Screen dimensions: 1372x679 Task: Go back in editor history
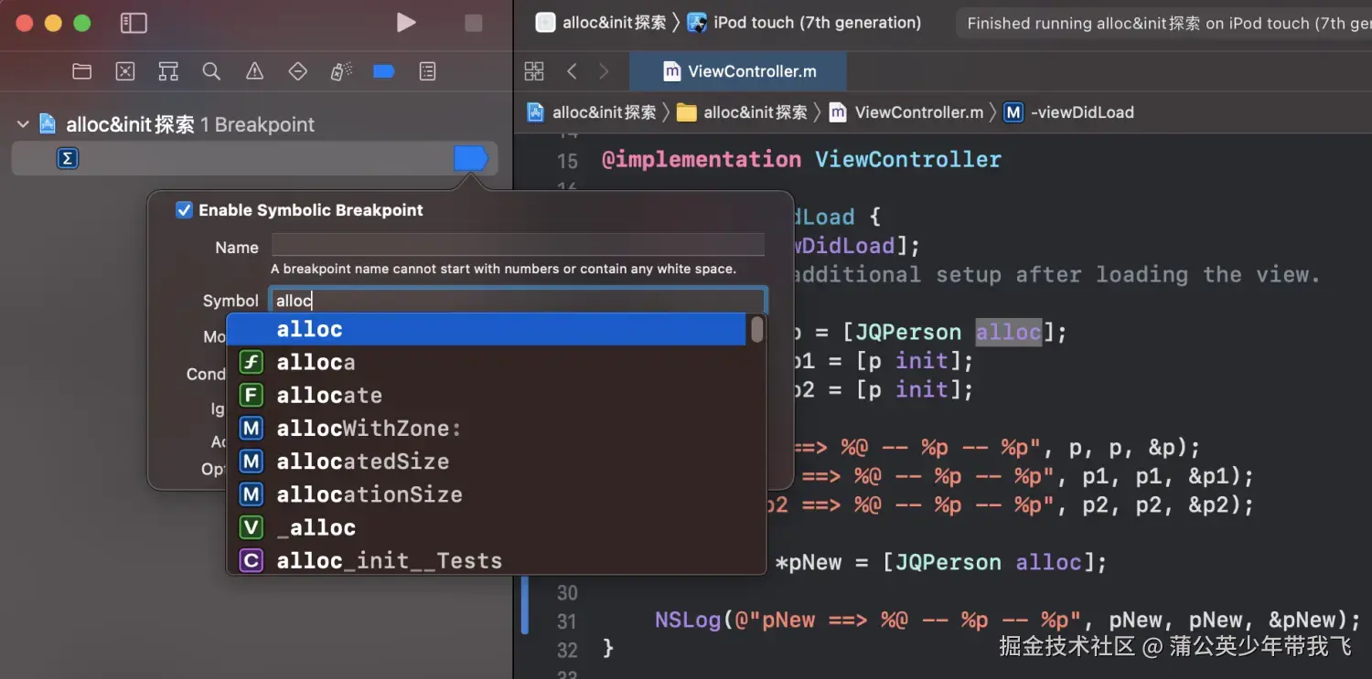tap(572, 71)
